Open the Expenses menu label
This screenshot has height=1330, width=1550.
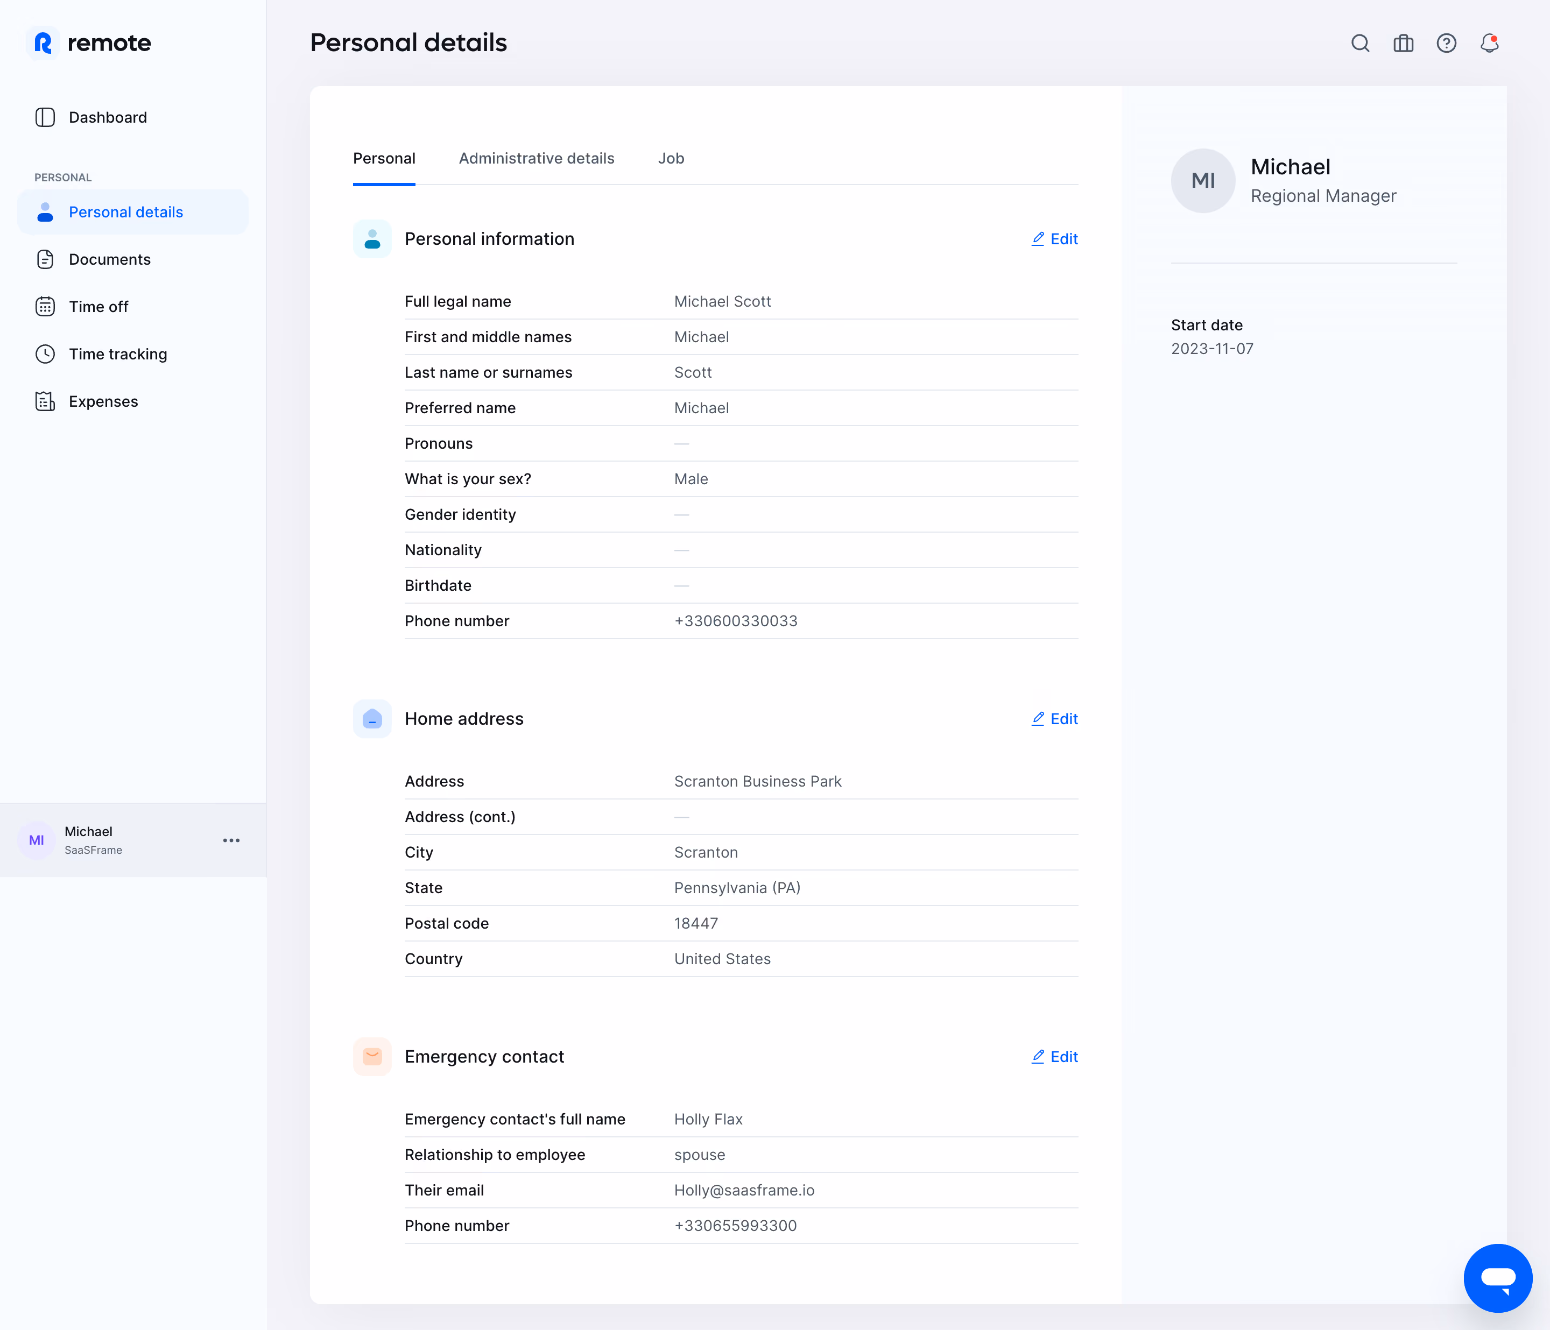[x=103, y=402]
